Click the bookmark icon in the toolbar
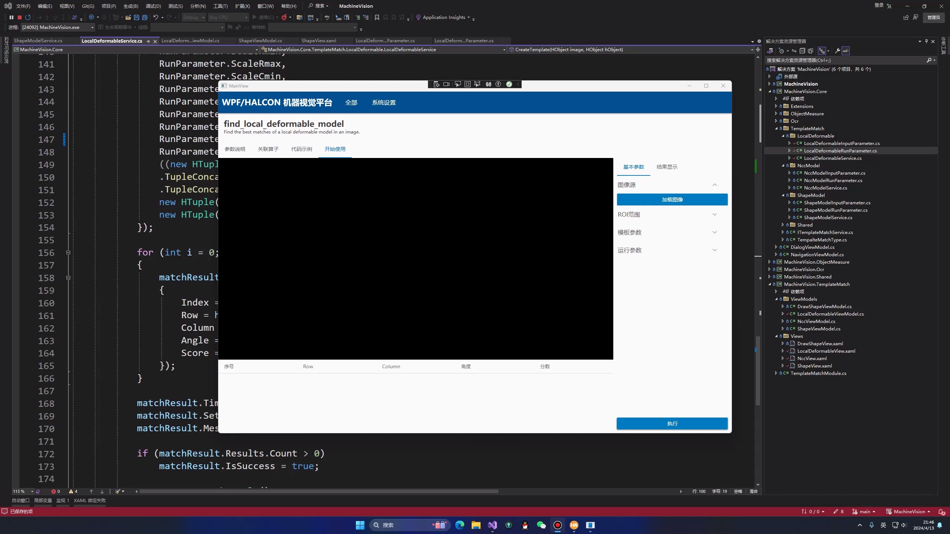This screenshot has height=534, width=950. [x=377, y=17]
